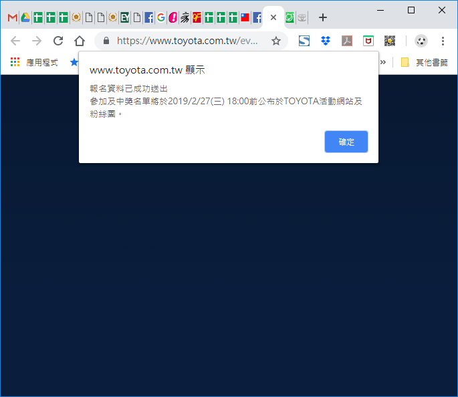This screenshot has width=458, height=397.
Task: Open the Chrome three-dot menu
Action: (443, 41)
